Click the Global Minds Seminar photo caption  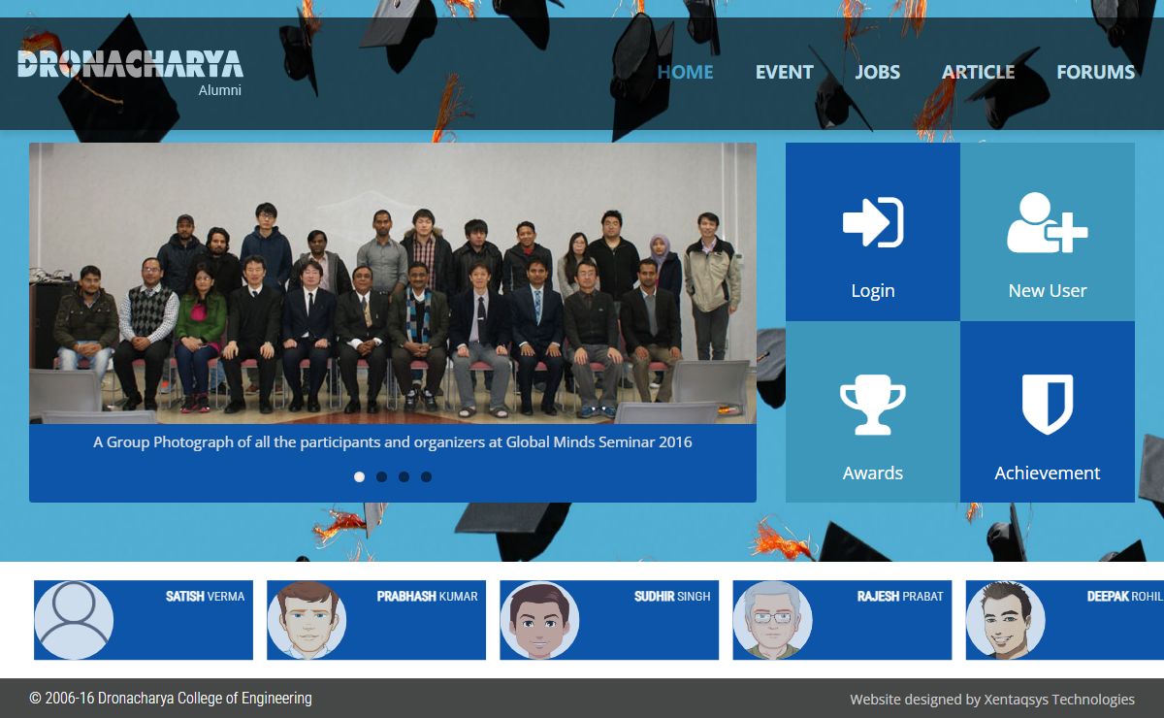point(393,441)
